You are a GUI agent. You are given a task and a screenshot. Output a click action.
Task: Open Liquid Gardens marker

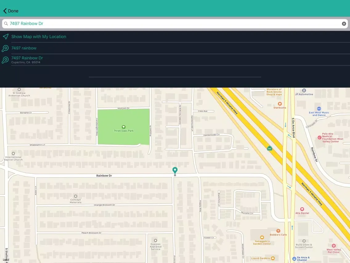pos(273,258)
